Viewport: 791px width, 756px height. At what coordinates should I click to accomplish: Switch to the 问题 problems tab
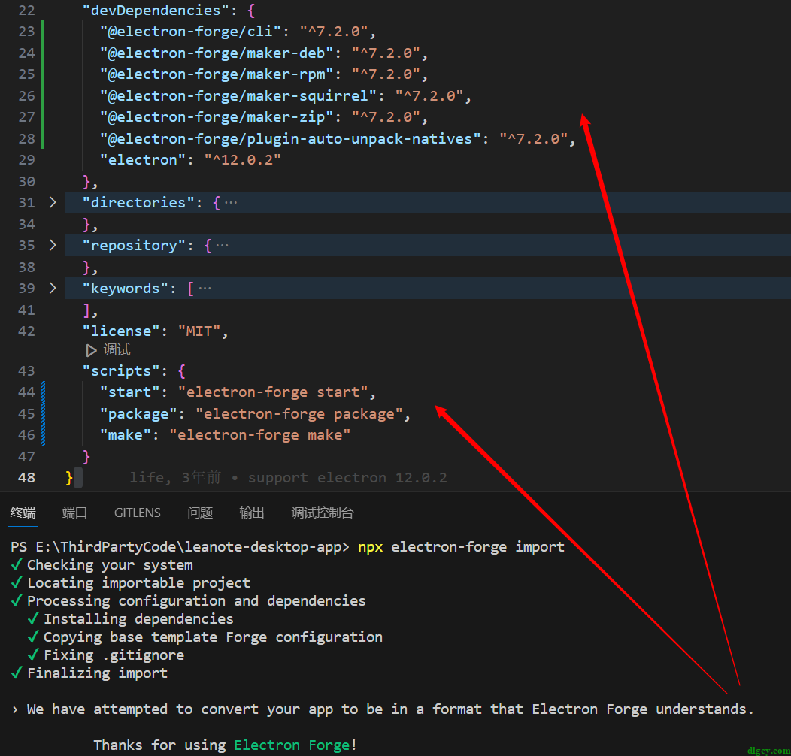[200, 513]
